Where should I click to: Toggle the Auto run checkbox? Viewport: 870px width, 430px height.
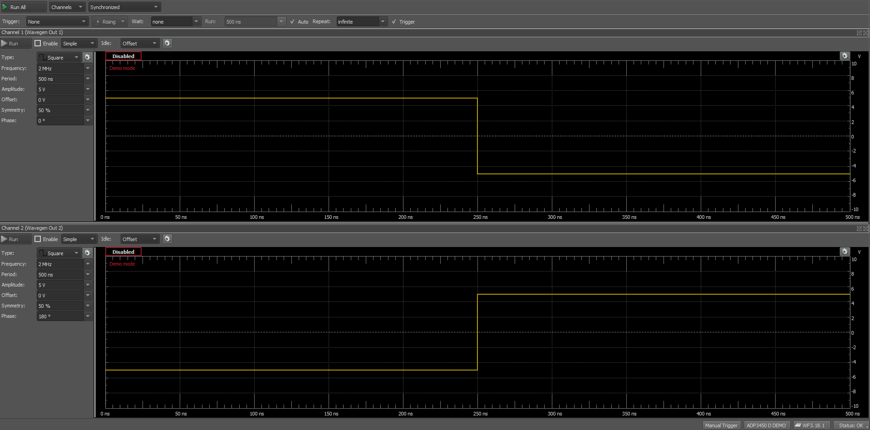292,21
